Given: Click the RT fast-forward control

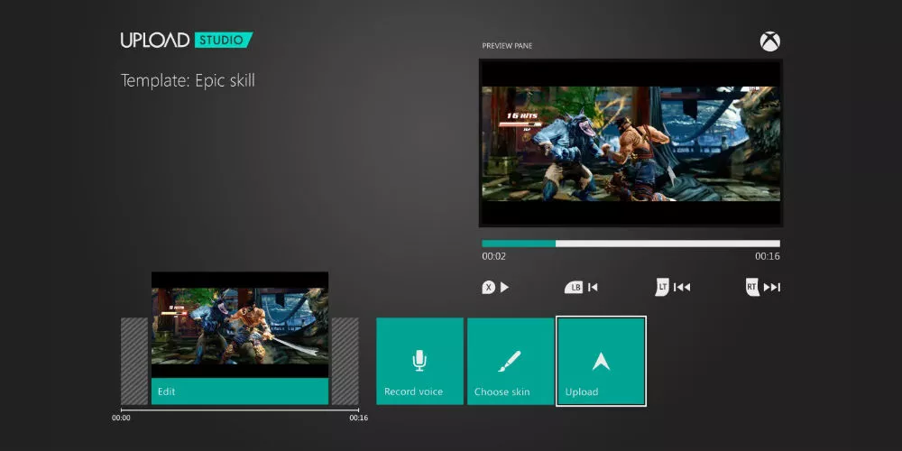Looking at the screenshot, I should [763, 287].
